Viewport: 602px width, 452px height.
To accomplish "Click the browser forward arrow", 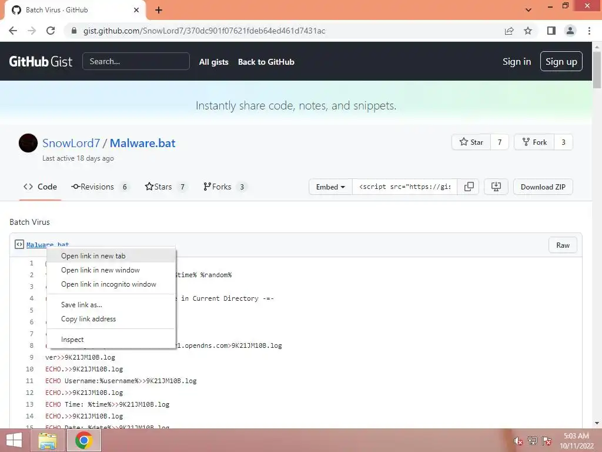I will [32, 31].
